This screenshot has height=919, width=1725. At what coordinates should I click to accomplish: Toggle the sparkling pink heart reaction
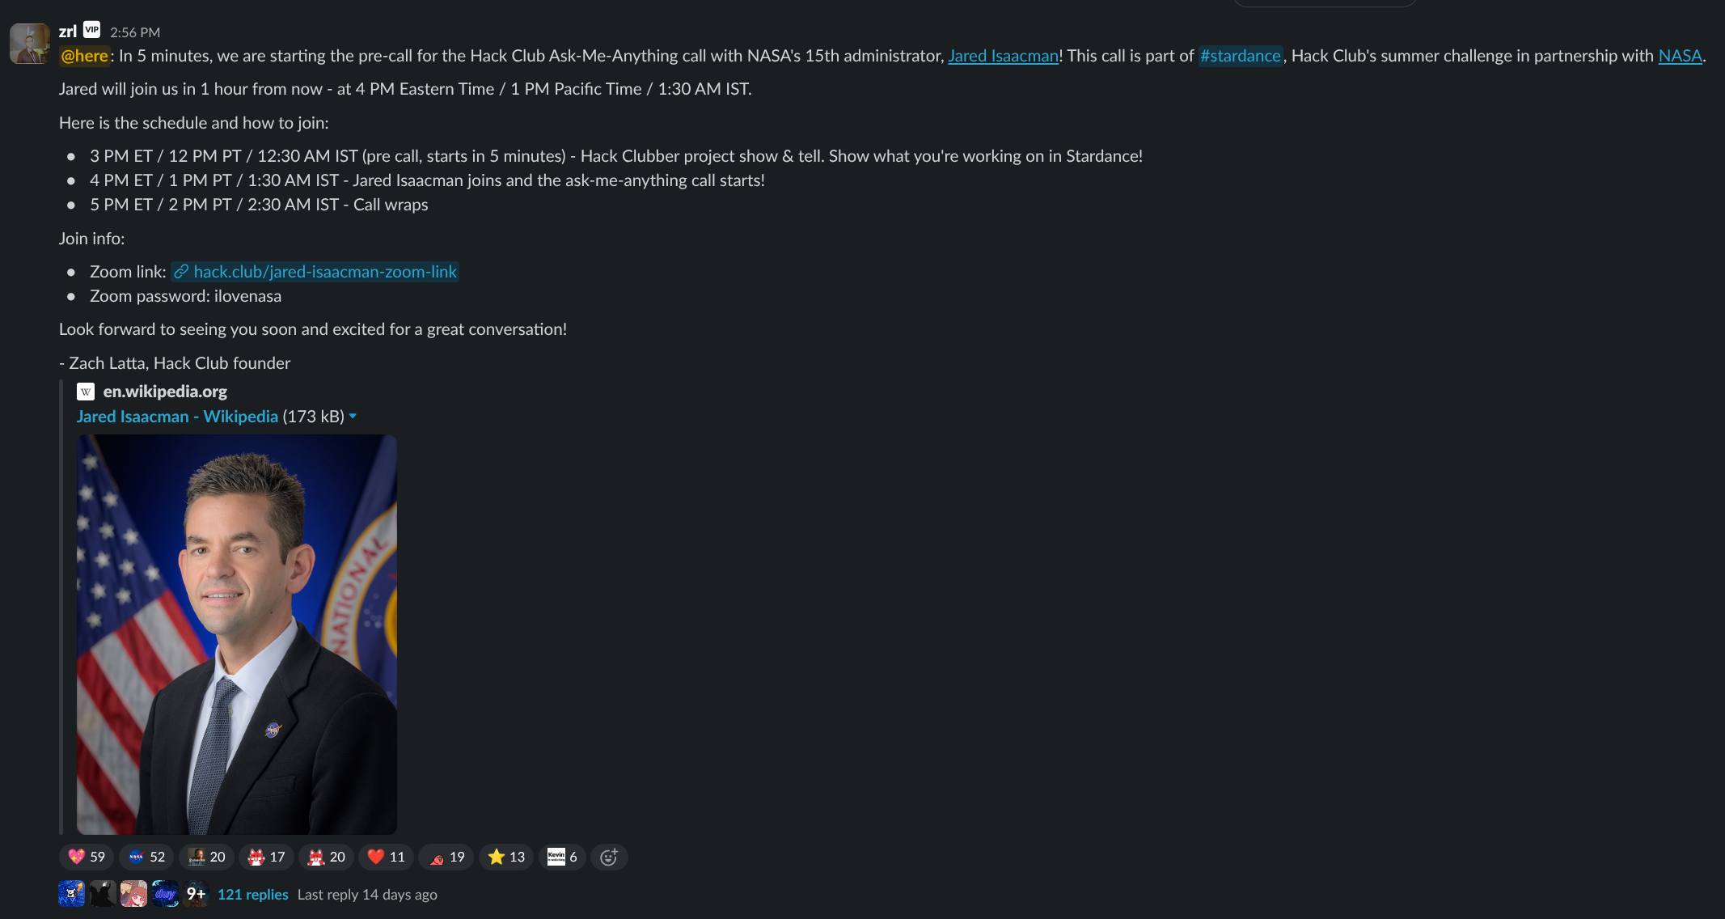[x=87, y=857]
